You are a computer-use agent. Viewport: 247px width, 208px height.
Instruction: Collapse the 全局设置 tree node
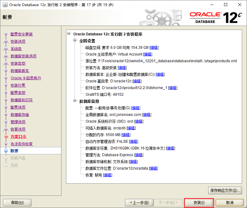(x=75, y=41)
